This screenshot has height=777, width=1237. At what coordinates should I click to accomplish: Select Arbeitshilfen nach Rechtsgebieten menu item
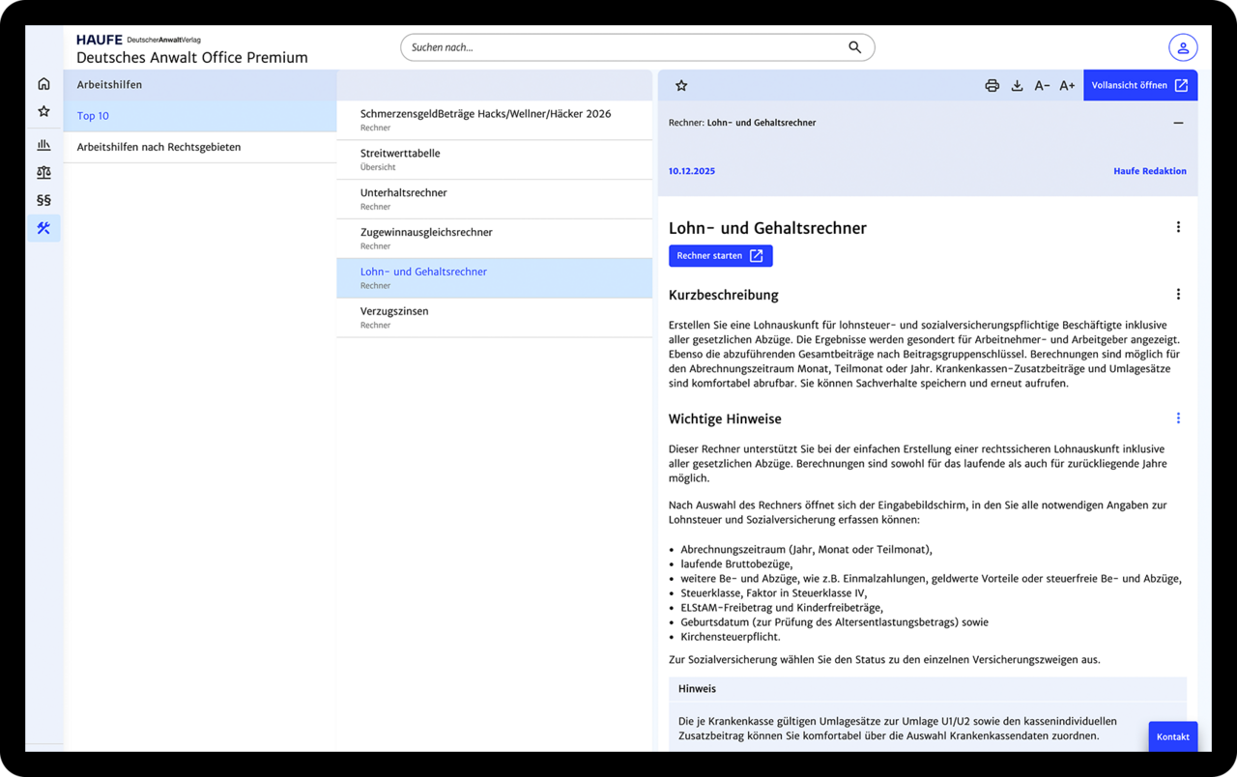[x=158, y=147]
